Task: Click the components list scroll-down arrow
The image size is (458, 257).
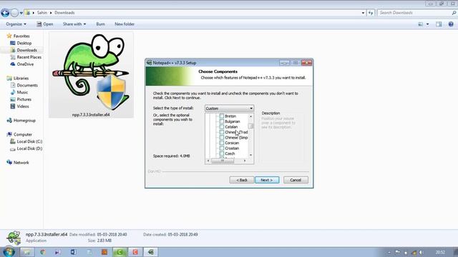Action: 250,155
